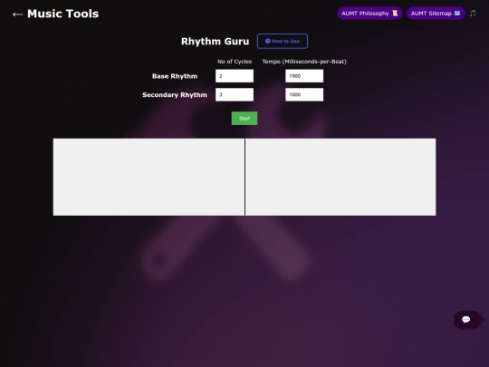This screenshot has height=367, width=489.
Task: Click the Tempo (Milliseconds-per-Beat) label
Action: tap(304, 62)
